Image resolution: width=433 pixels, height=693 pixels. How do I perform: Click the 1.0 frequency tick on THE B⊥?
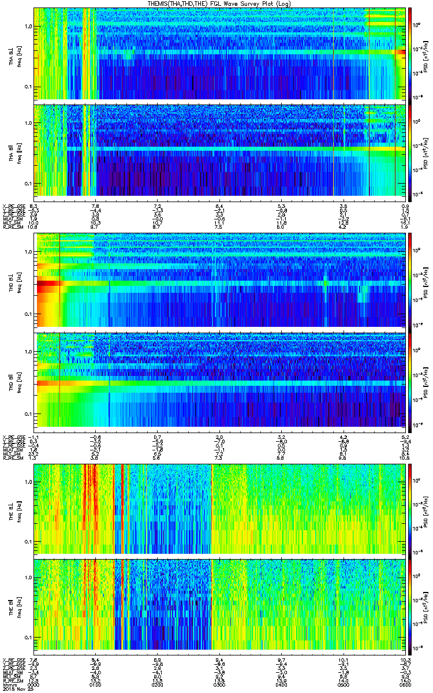pos(28,481)
